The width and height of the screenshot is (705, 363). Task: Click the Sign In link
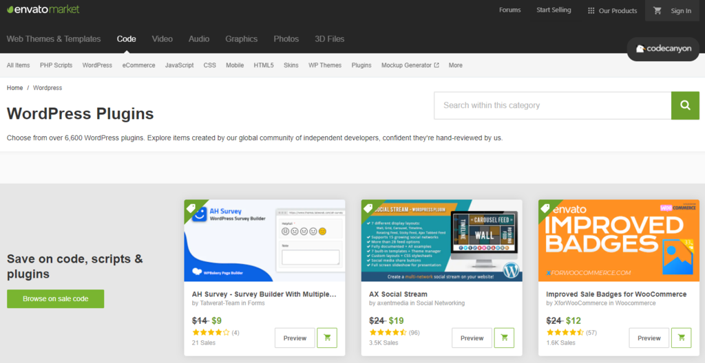pyautogui.click(x=681, y=11)
